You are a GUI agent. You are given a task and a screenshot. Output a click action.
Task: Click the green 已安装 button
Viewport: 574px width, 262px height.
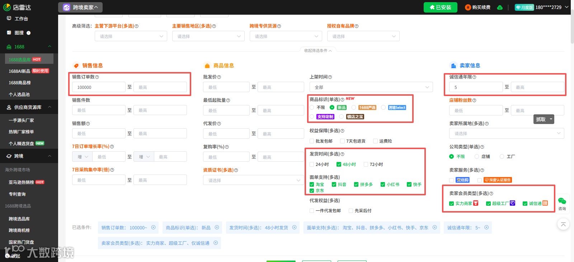441,7
